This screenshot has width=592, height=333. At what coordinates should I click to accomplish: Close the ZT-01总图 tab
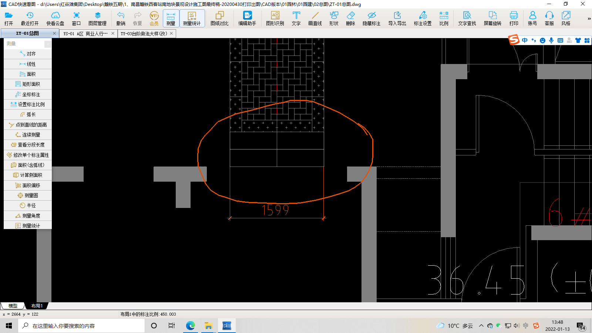pos(54,33)
